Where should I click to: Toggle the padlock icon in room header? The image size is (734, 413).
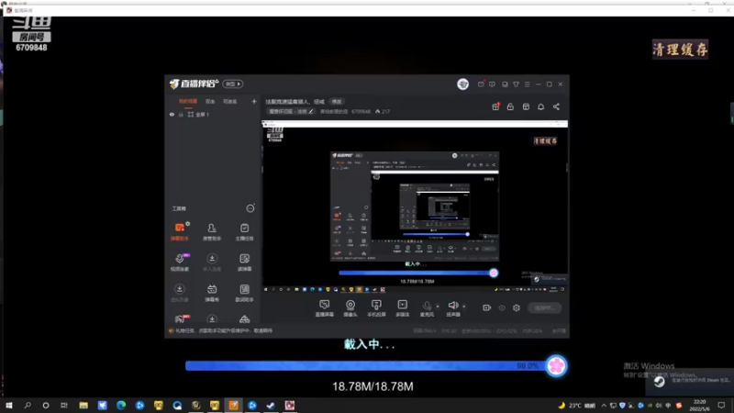click(x=510, y=106)
